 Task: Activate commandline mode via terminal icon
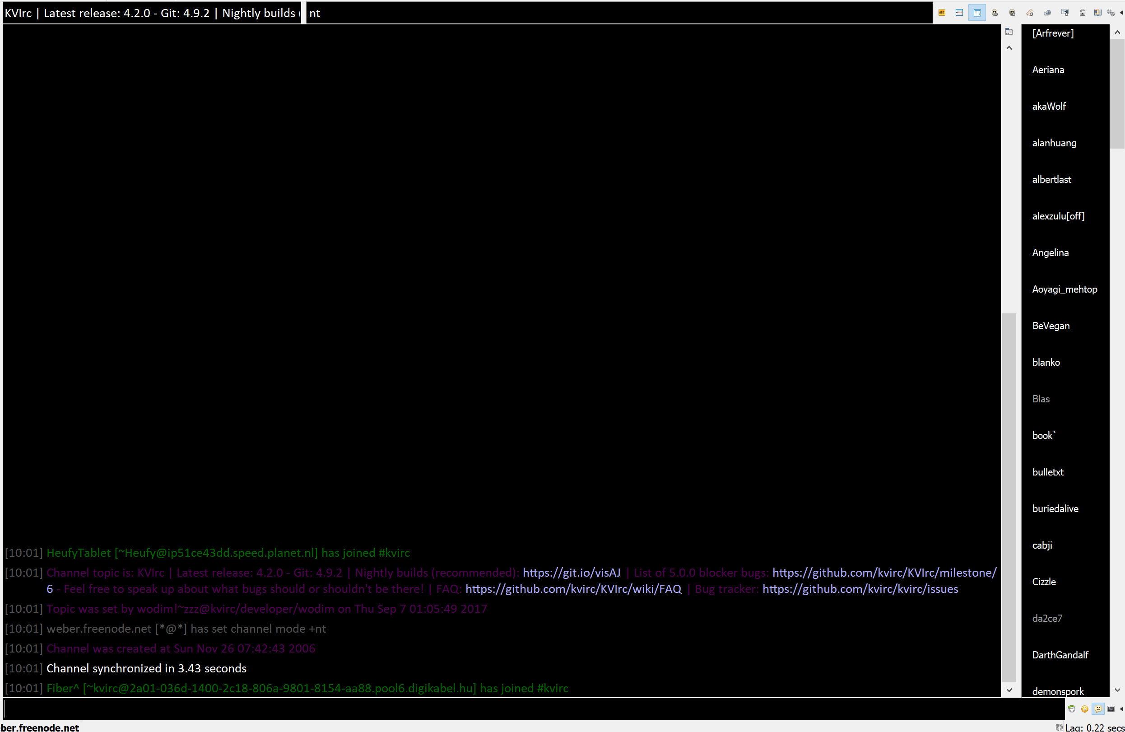point(1111,709)
